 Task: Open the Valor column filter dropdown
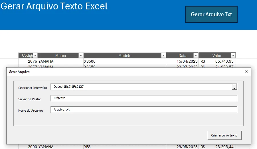[233, 56]
